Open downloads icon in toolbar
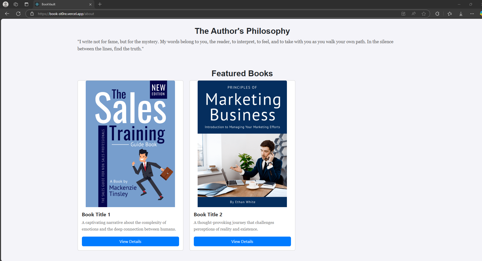Viewport: 482px width, 261px height. 461,14
